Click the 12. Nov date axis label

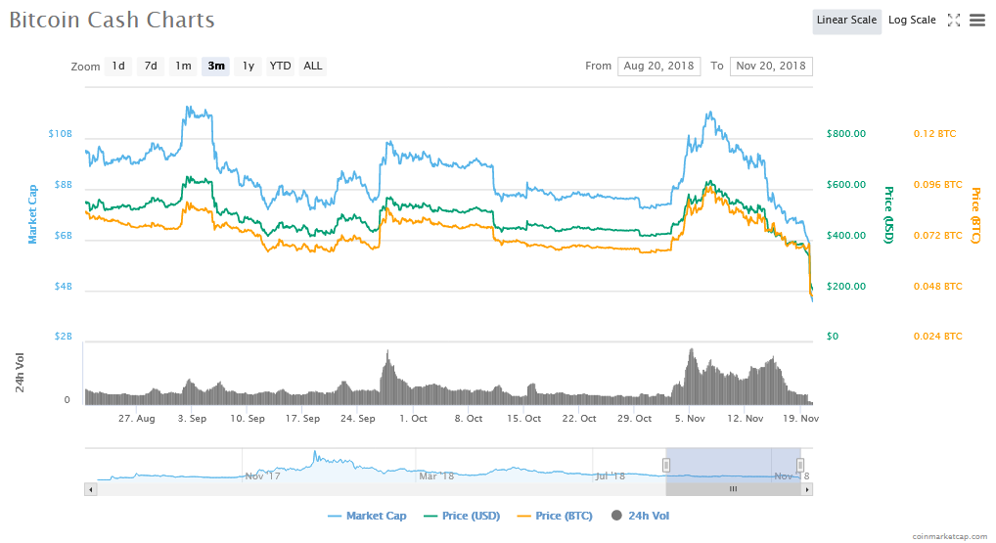[x=746, y=419]
